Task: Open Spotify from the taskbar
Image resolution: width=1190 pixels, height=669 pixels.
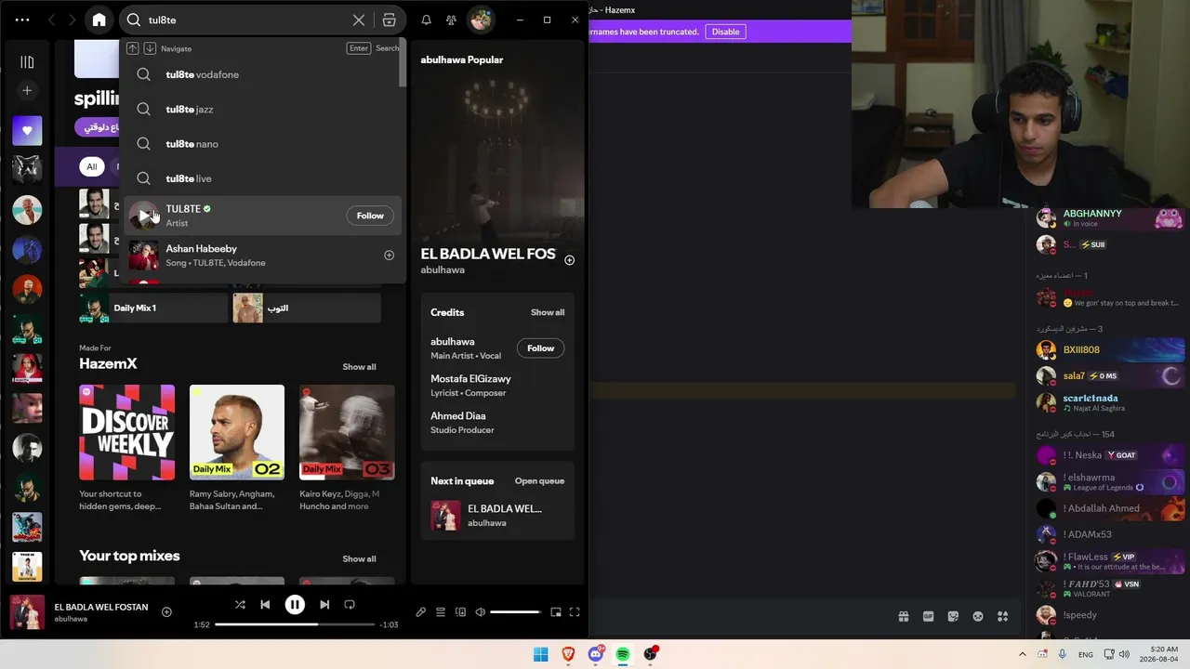Action: click(623, 654)
